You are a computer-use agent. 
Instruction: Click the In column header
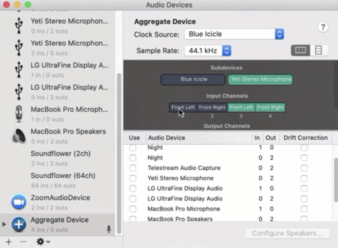tap(257, 138)
